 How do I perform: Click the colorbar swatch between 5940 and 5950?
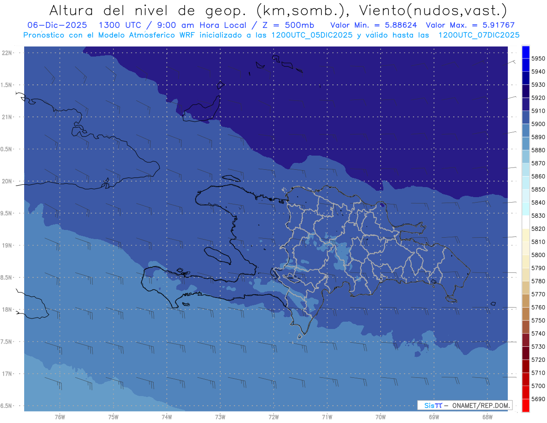526,65
